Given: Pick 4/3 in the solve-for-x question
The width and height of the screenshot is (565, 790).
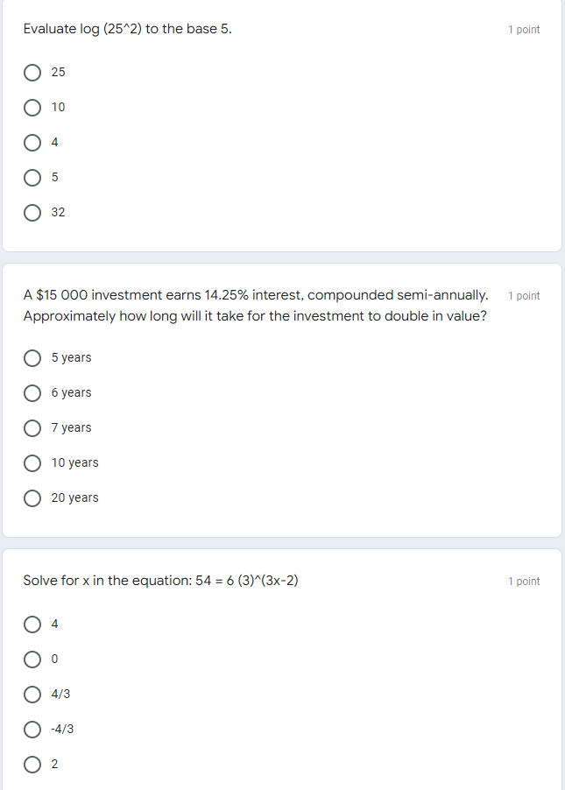Looking at the screenshot, I should [32, 694].
